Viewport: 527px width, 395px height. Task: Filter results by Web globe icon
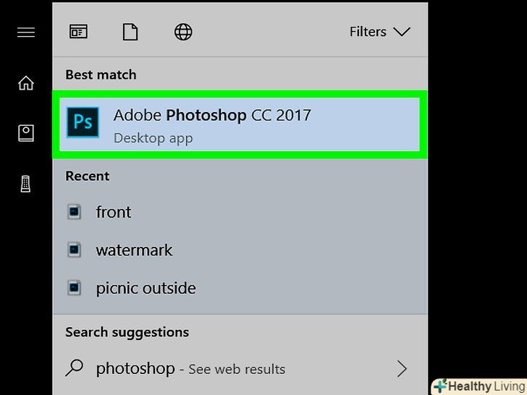click(x=183, y=32)
